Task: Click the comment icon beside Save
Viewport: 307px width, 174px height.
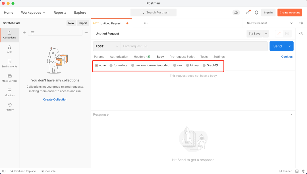Action: (287, 34)
